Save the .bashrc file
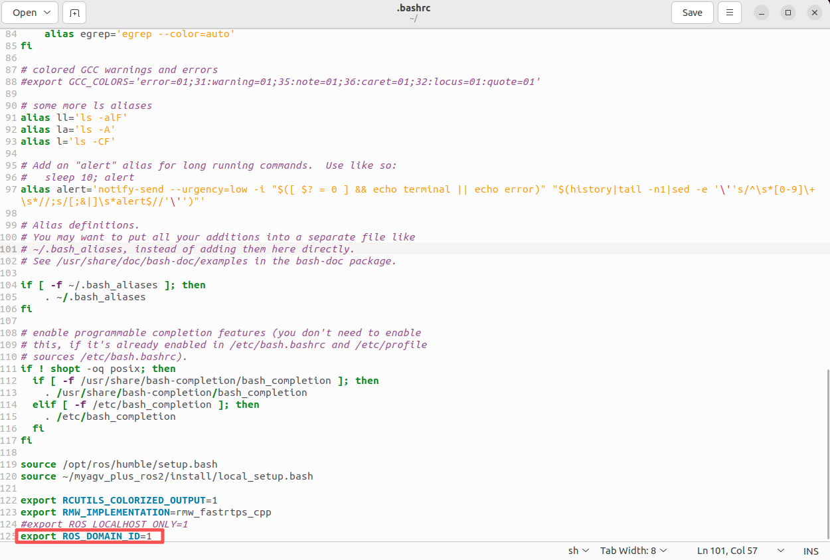Image resolution: width=830 pixels, height=560 pixels. click(692, 13)
